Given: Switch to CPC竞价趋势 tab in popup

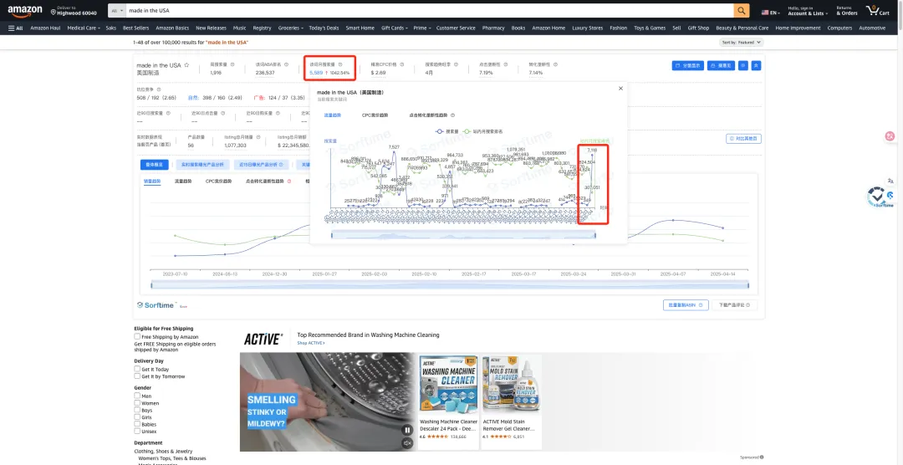Looking at the screenshot, I should tap(375, 115).
